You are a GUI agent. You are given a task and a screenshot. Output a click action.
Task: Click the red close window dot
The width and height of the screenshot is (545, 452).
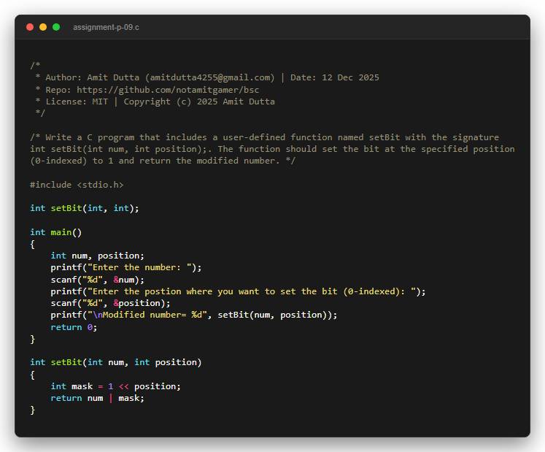(30, 27)
